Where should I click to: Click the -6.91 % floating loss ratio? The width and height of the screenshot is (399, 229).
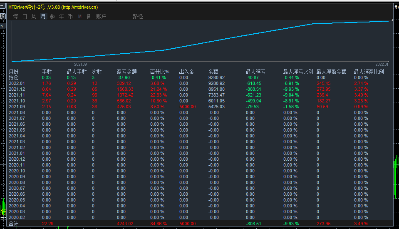click(x=291, y=83)
